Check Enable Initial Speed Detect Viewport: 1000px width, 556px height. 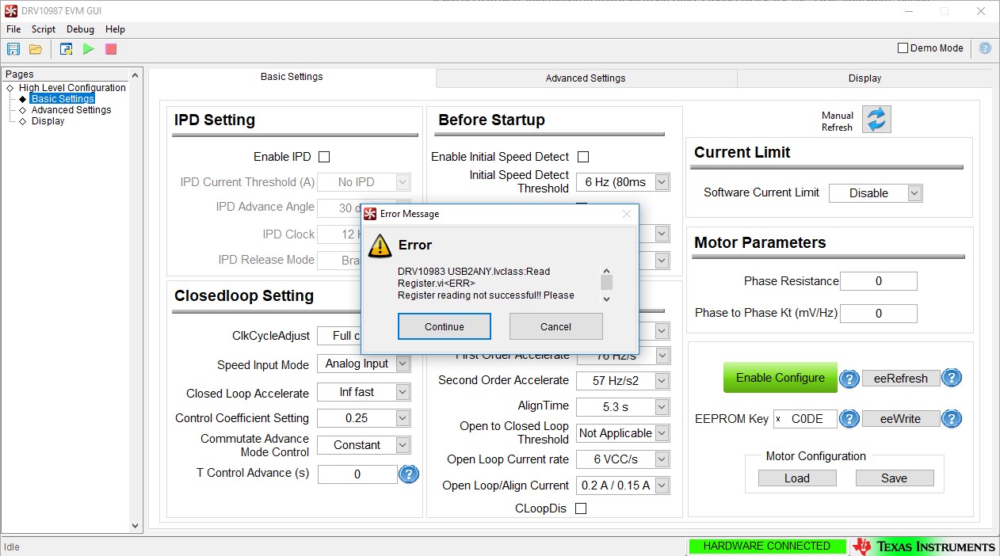[x=583, y=157]
